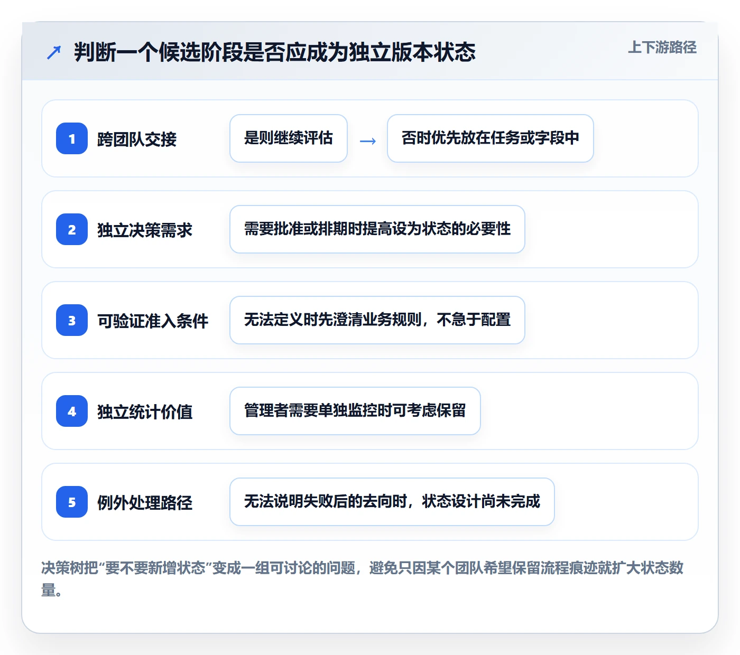Click the 独立决策需求 step label

(x=145, y=230)
